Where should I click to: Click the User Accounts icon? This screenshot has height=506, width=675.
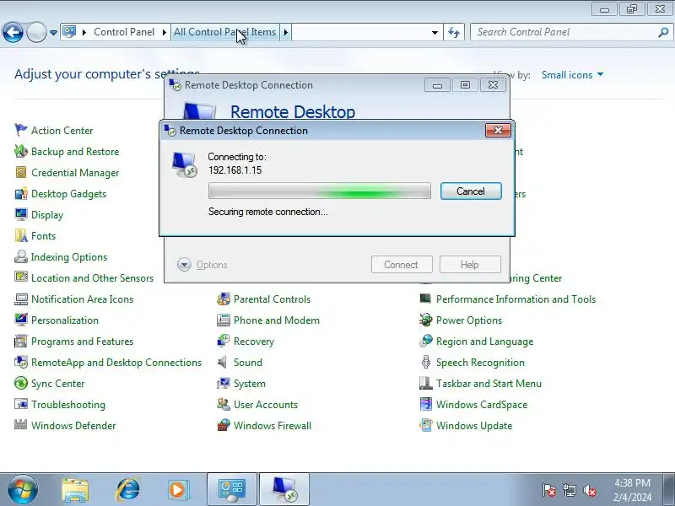(x=224, y=404)
